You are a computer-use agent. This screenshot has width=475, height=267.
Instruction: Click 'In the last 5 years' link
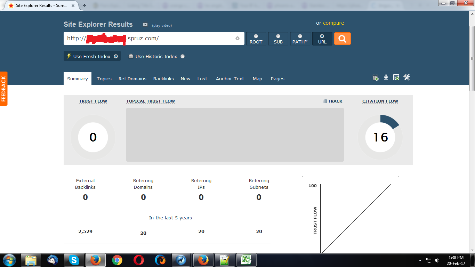[x=170, y=218]
